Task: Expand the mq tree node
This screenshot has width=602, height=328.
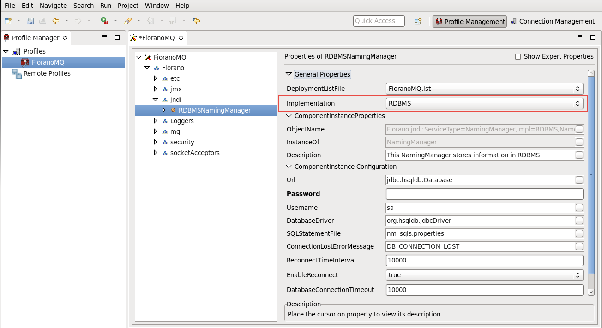Action: [x=156, y=131]
